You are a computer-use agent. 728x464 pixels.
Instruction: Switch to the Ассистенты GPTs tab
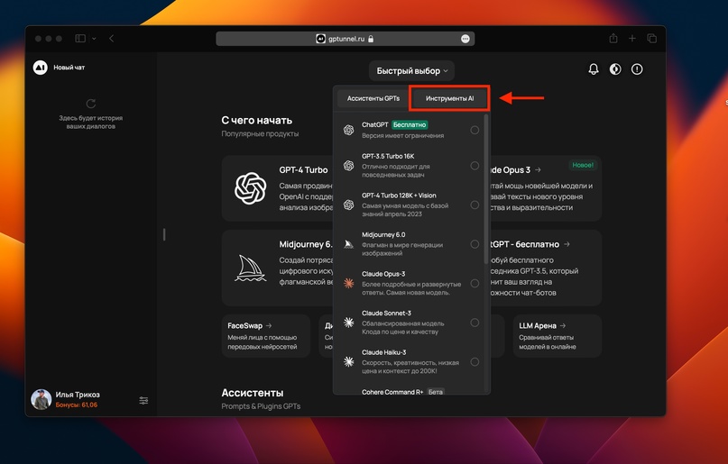[373, 98]
